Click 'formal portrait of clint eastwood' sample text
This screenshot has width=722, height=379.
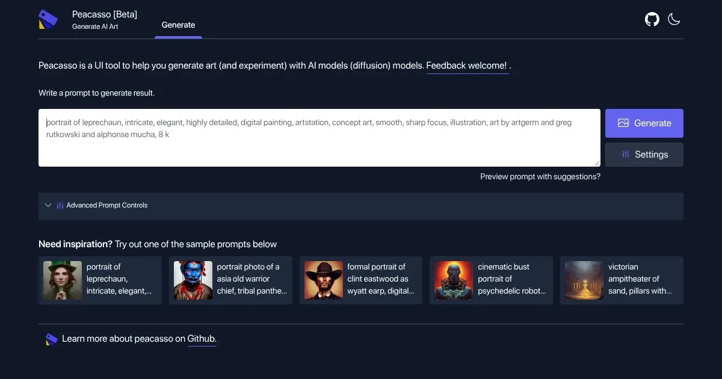381,279
